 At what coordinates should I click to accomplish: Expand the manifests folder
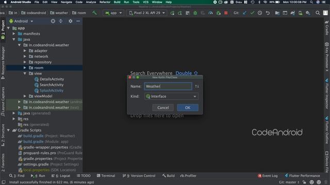(14, 33)
